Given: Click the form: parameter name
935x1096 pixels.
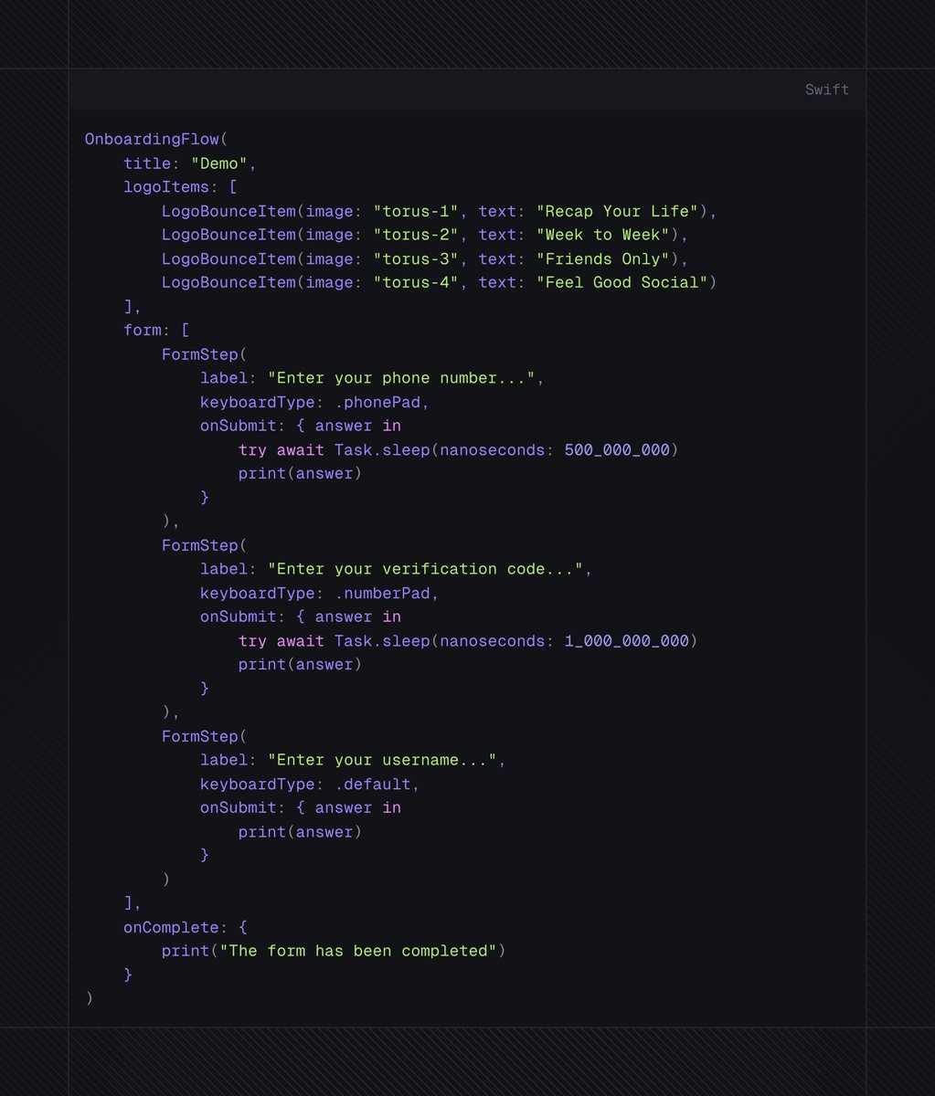Looking at the screenshot, I should (x=147, y=330).
